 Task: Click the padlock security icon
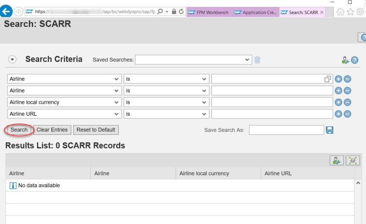pos(174,11)
